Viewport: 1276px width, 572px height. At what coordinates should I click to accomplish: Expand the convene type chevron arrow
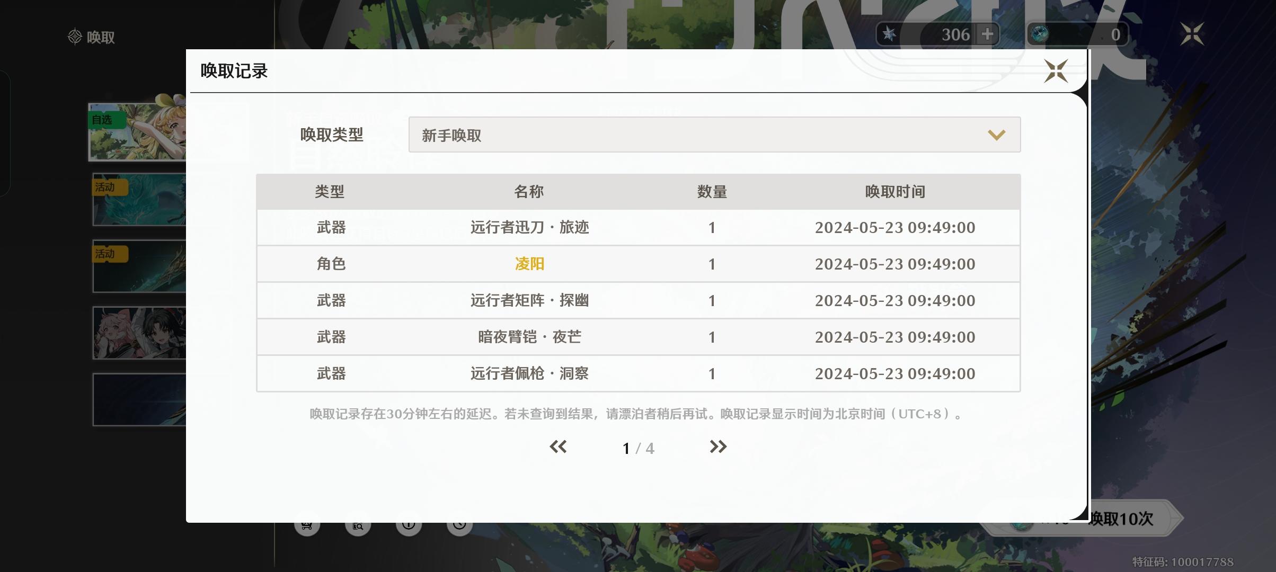point(996,135)
